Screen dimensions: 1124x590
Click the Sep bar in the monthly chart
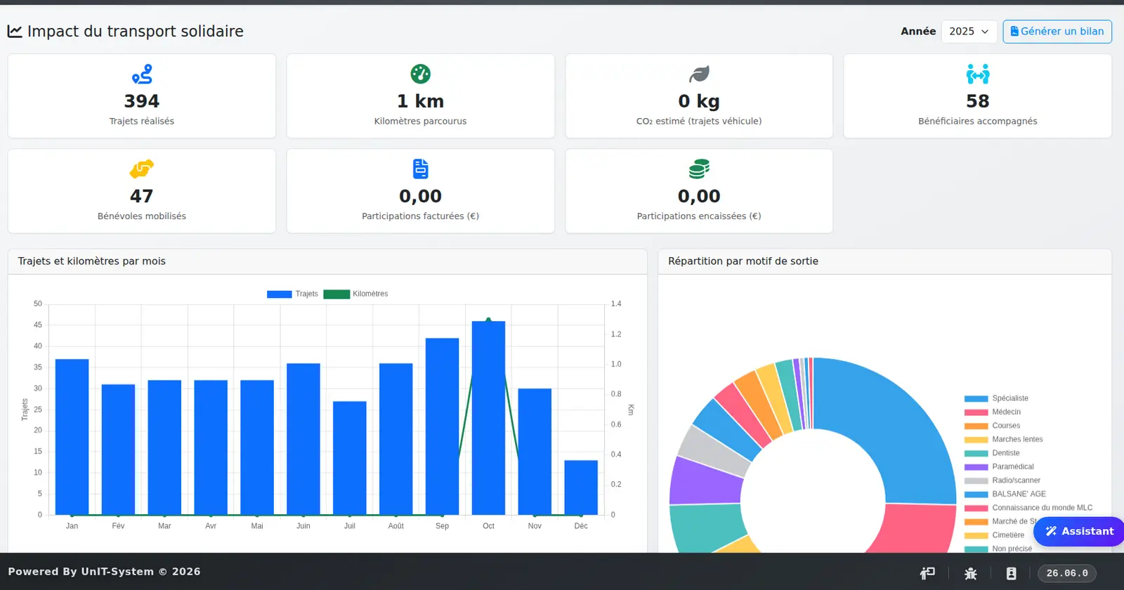point(442,426)
